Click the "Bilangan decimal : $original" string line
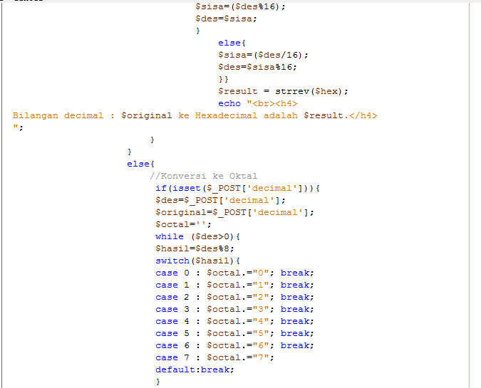 (x=195, y=115)
